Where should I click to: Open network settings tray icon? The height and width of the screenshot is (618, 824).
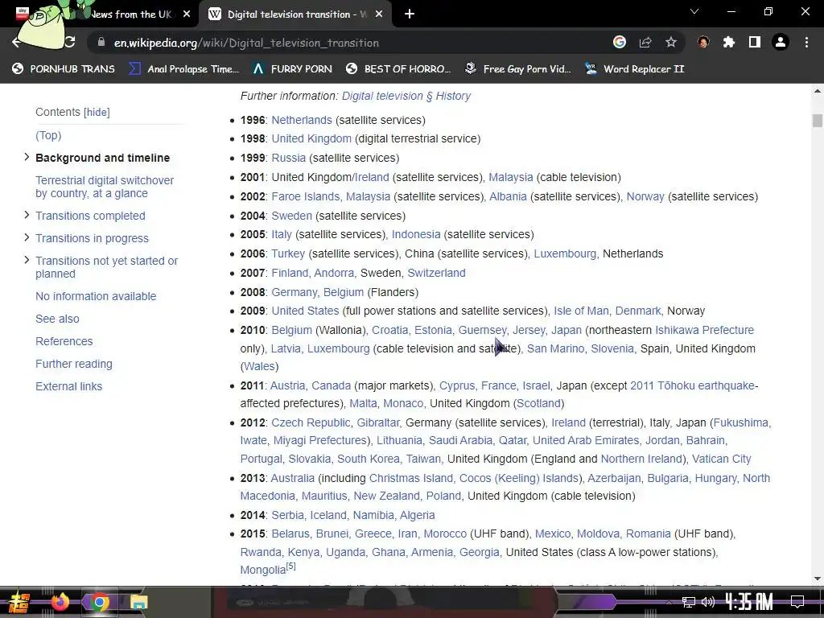tap(689, 602)
